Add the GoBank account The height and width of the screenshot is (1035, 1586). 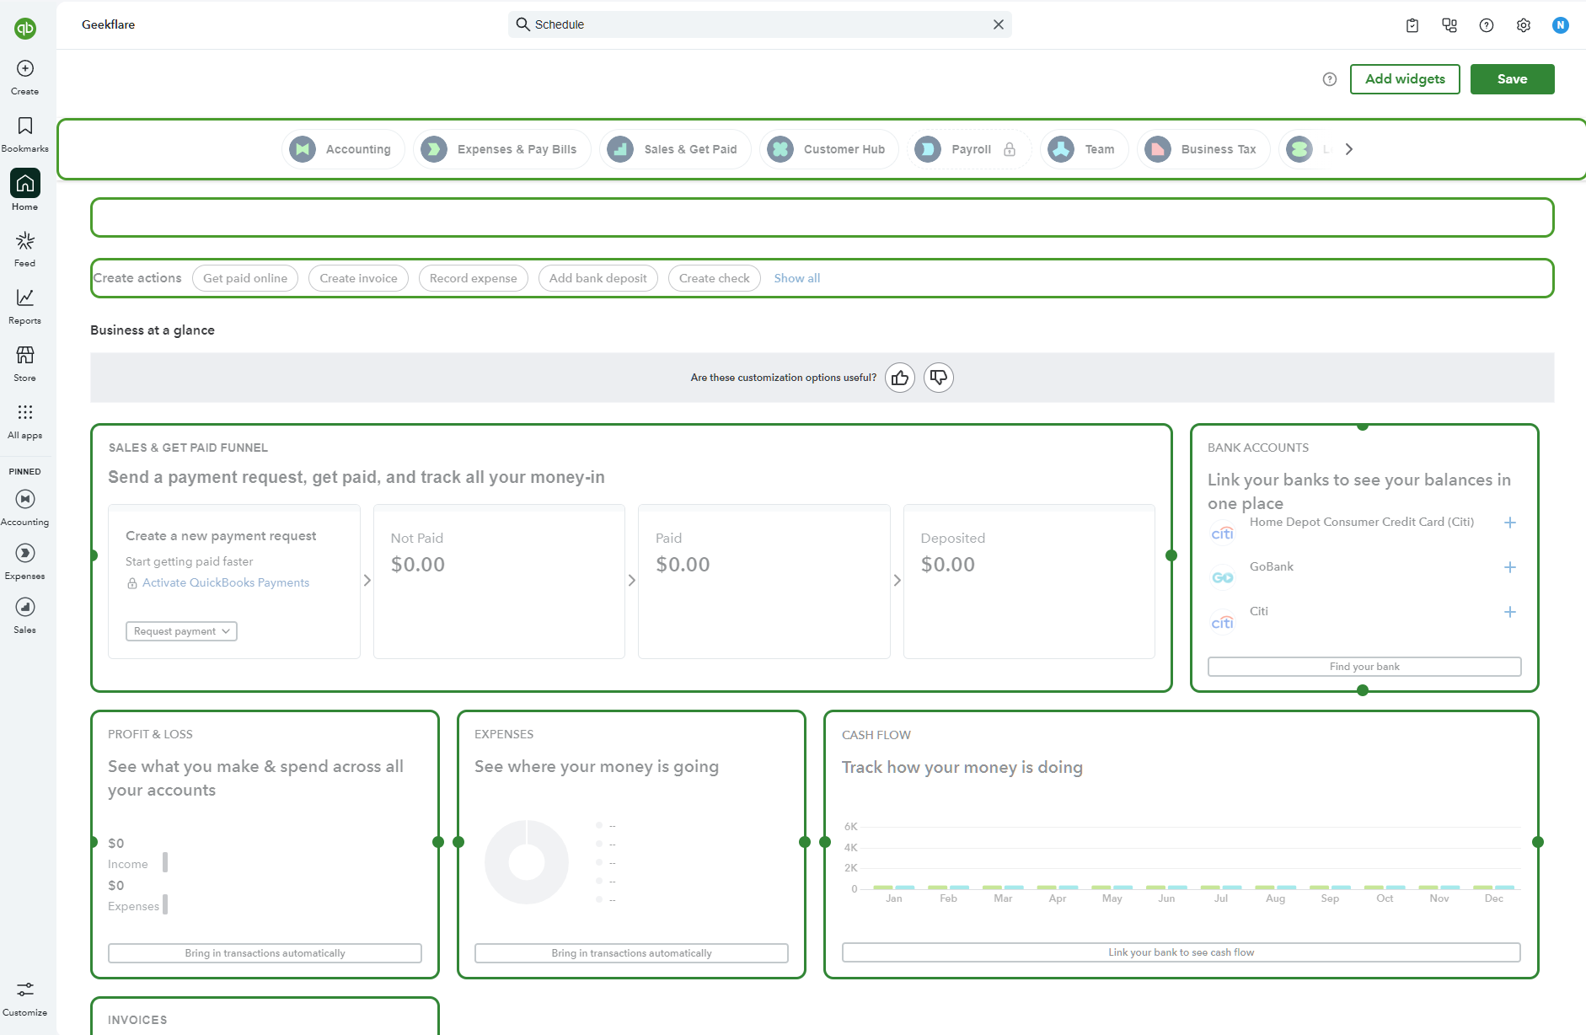[1510, 567]
